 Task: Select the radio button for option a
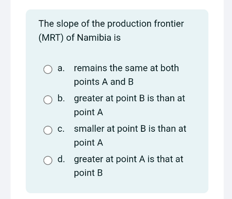48,70
